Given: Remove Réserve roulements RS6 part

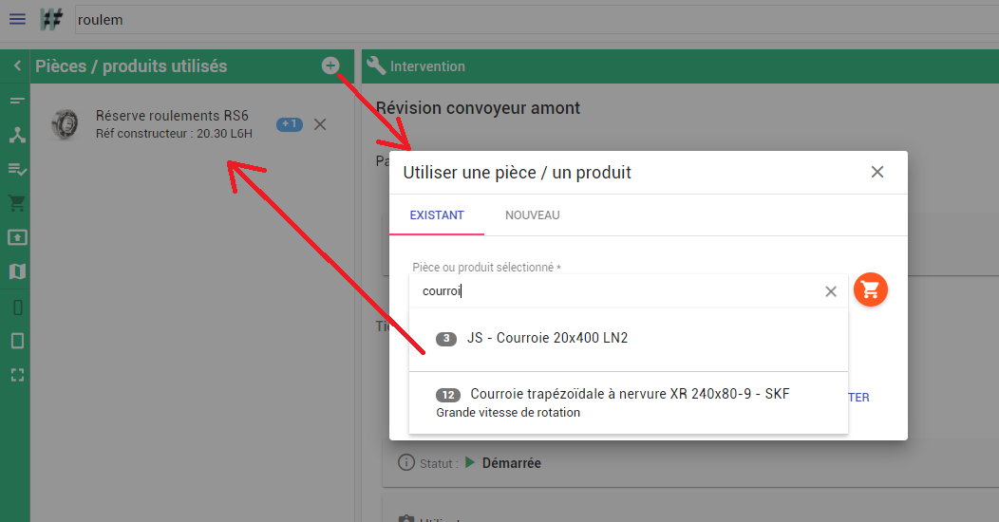Looking at the screenshot, I should tap(320, 124).
